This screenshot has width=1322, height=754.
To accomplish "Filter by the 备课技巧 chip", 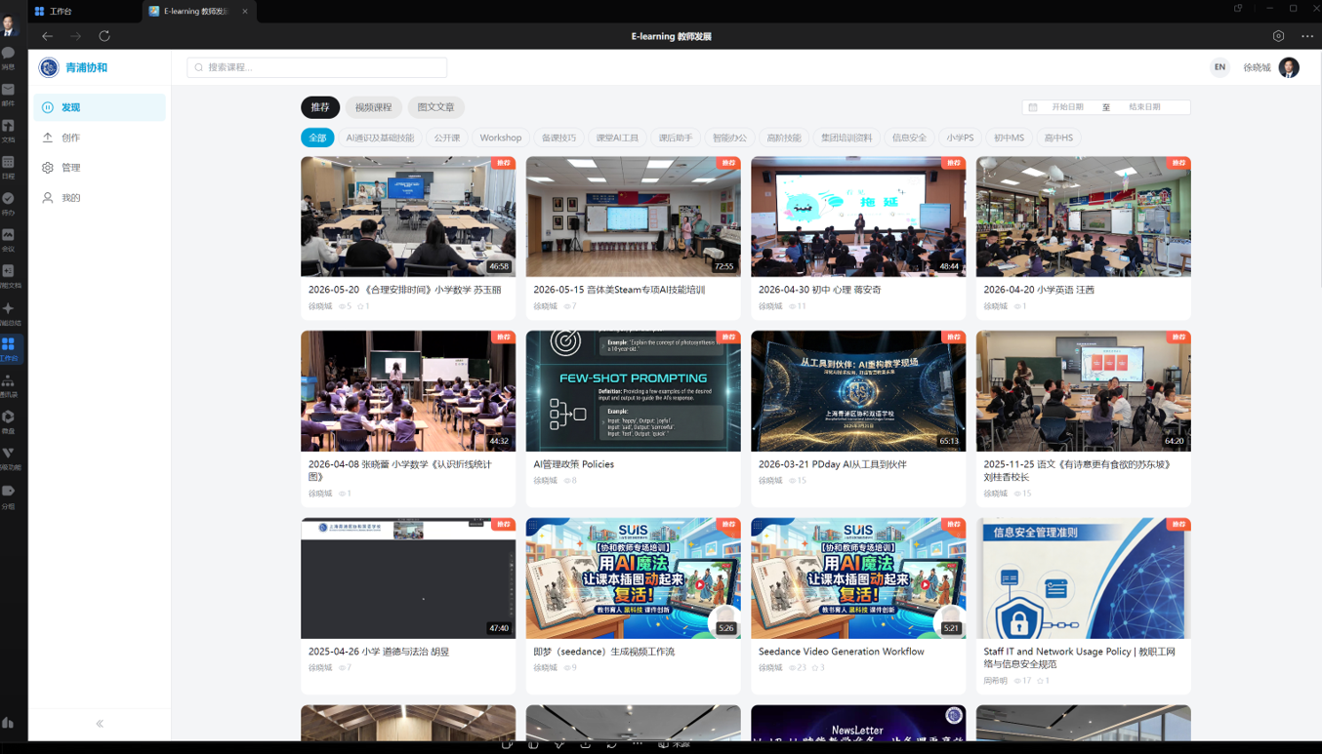I will click(x=558, y=138).
